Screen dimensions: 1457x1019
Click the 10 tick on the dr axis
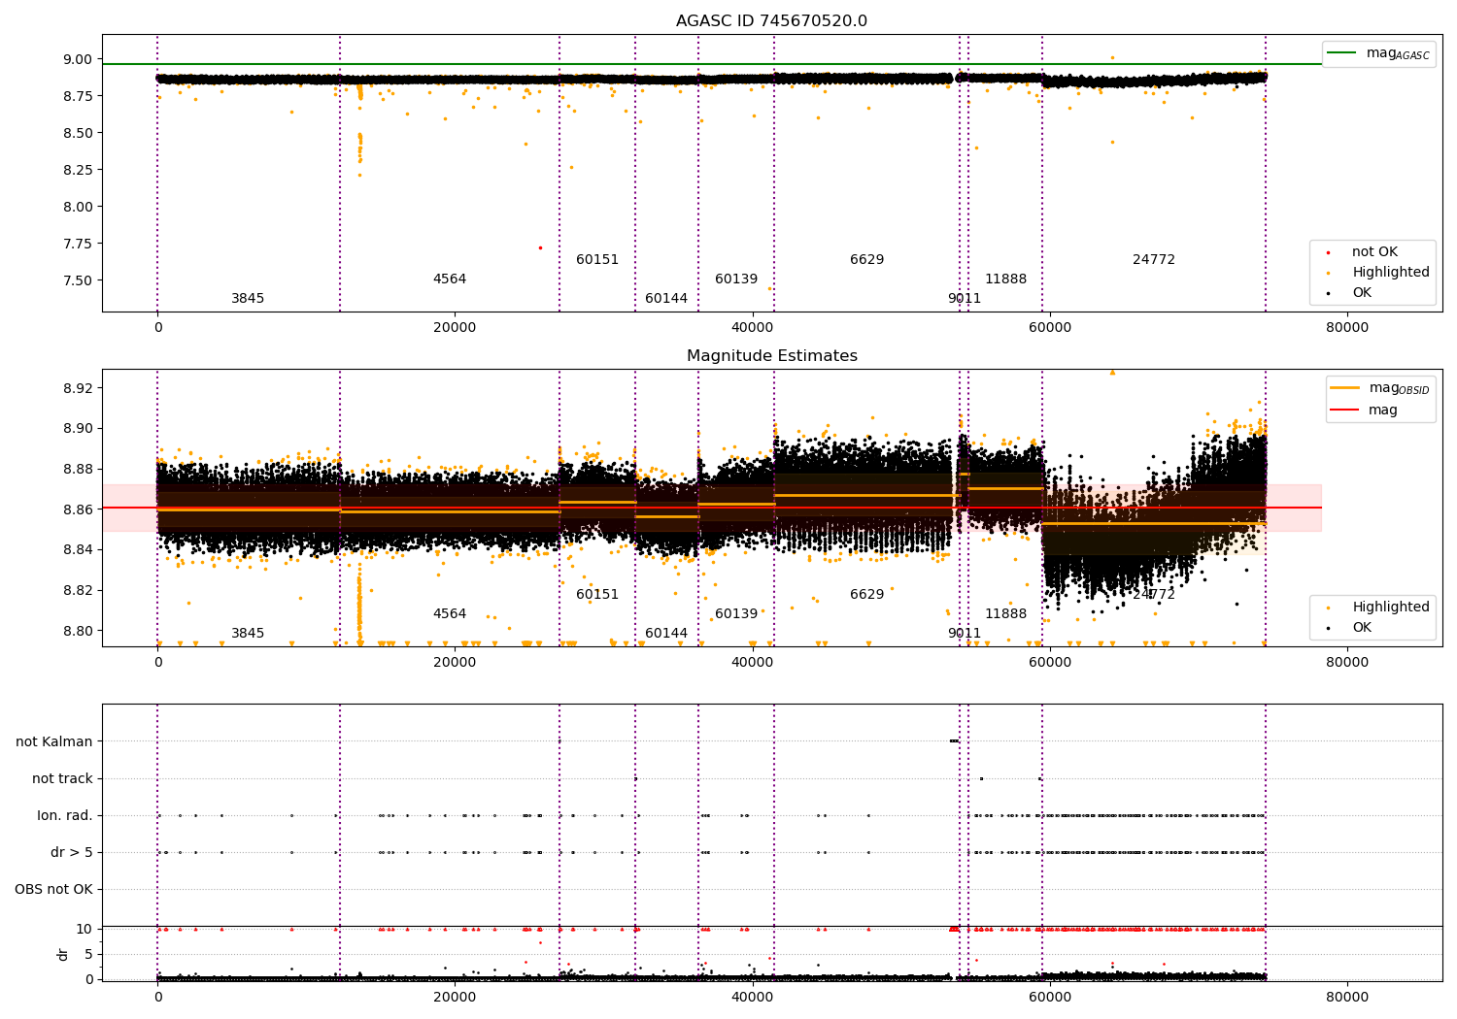tap(85, 929)
